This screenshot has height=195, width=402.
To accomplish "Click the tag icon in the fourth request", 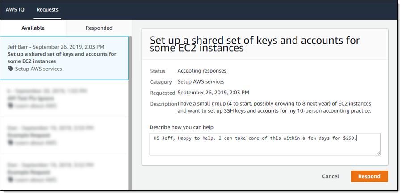I will click(x=11, y=179).
